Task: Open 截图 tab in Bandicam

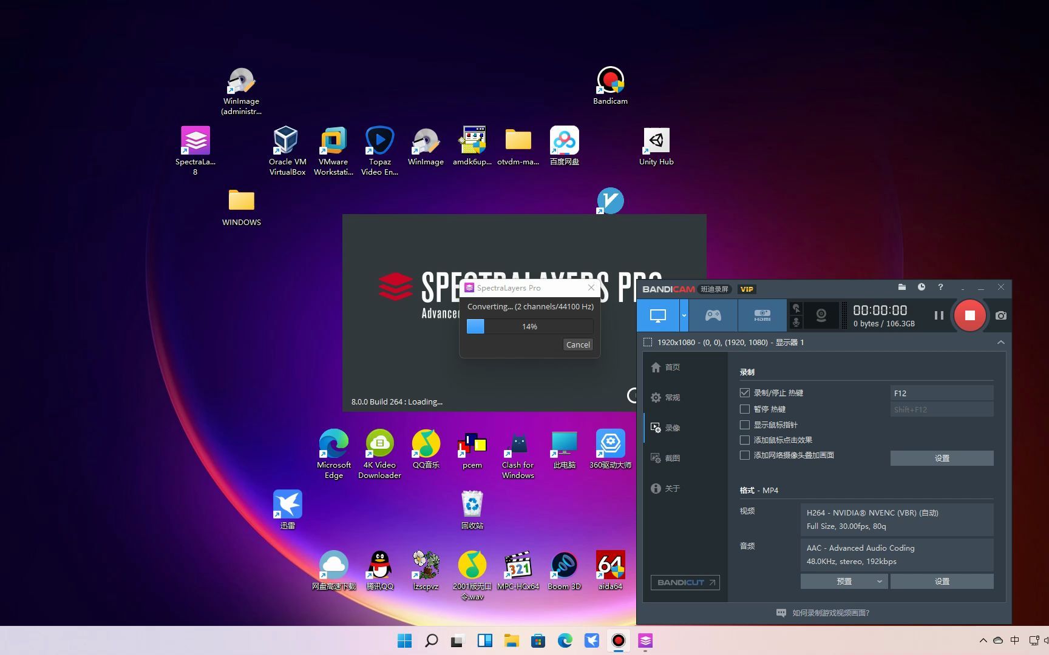Action: [665, 458]
